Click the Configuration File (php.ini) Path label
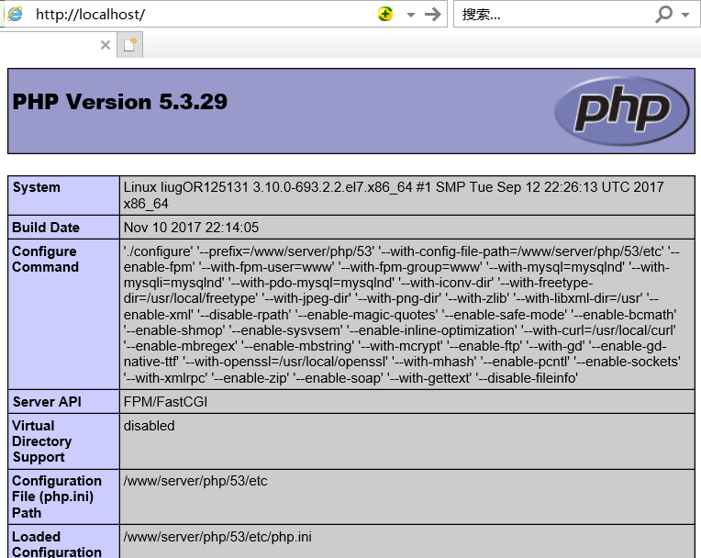The image size is (701, 558). [57, 497]
